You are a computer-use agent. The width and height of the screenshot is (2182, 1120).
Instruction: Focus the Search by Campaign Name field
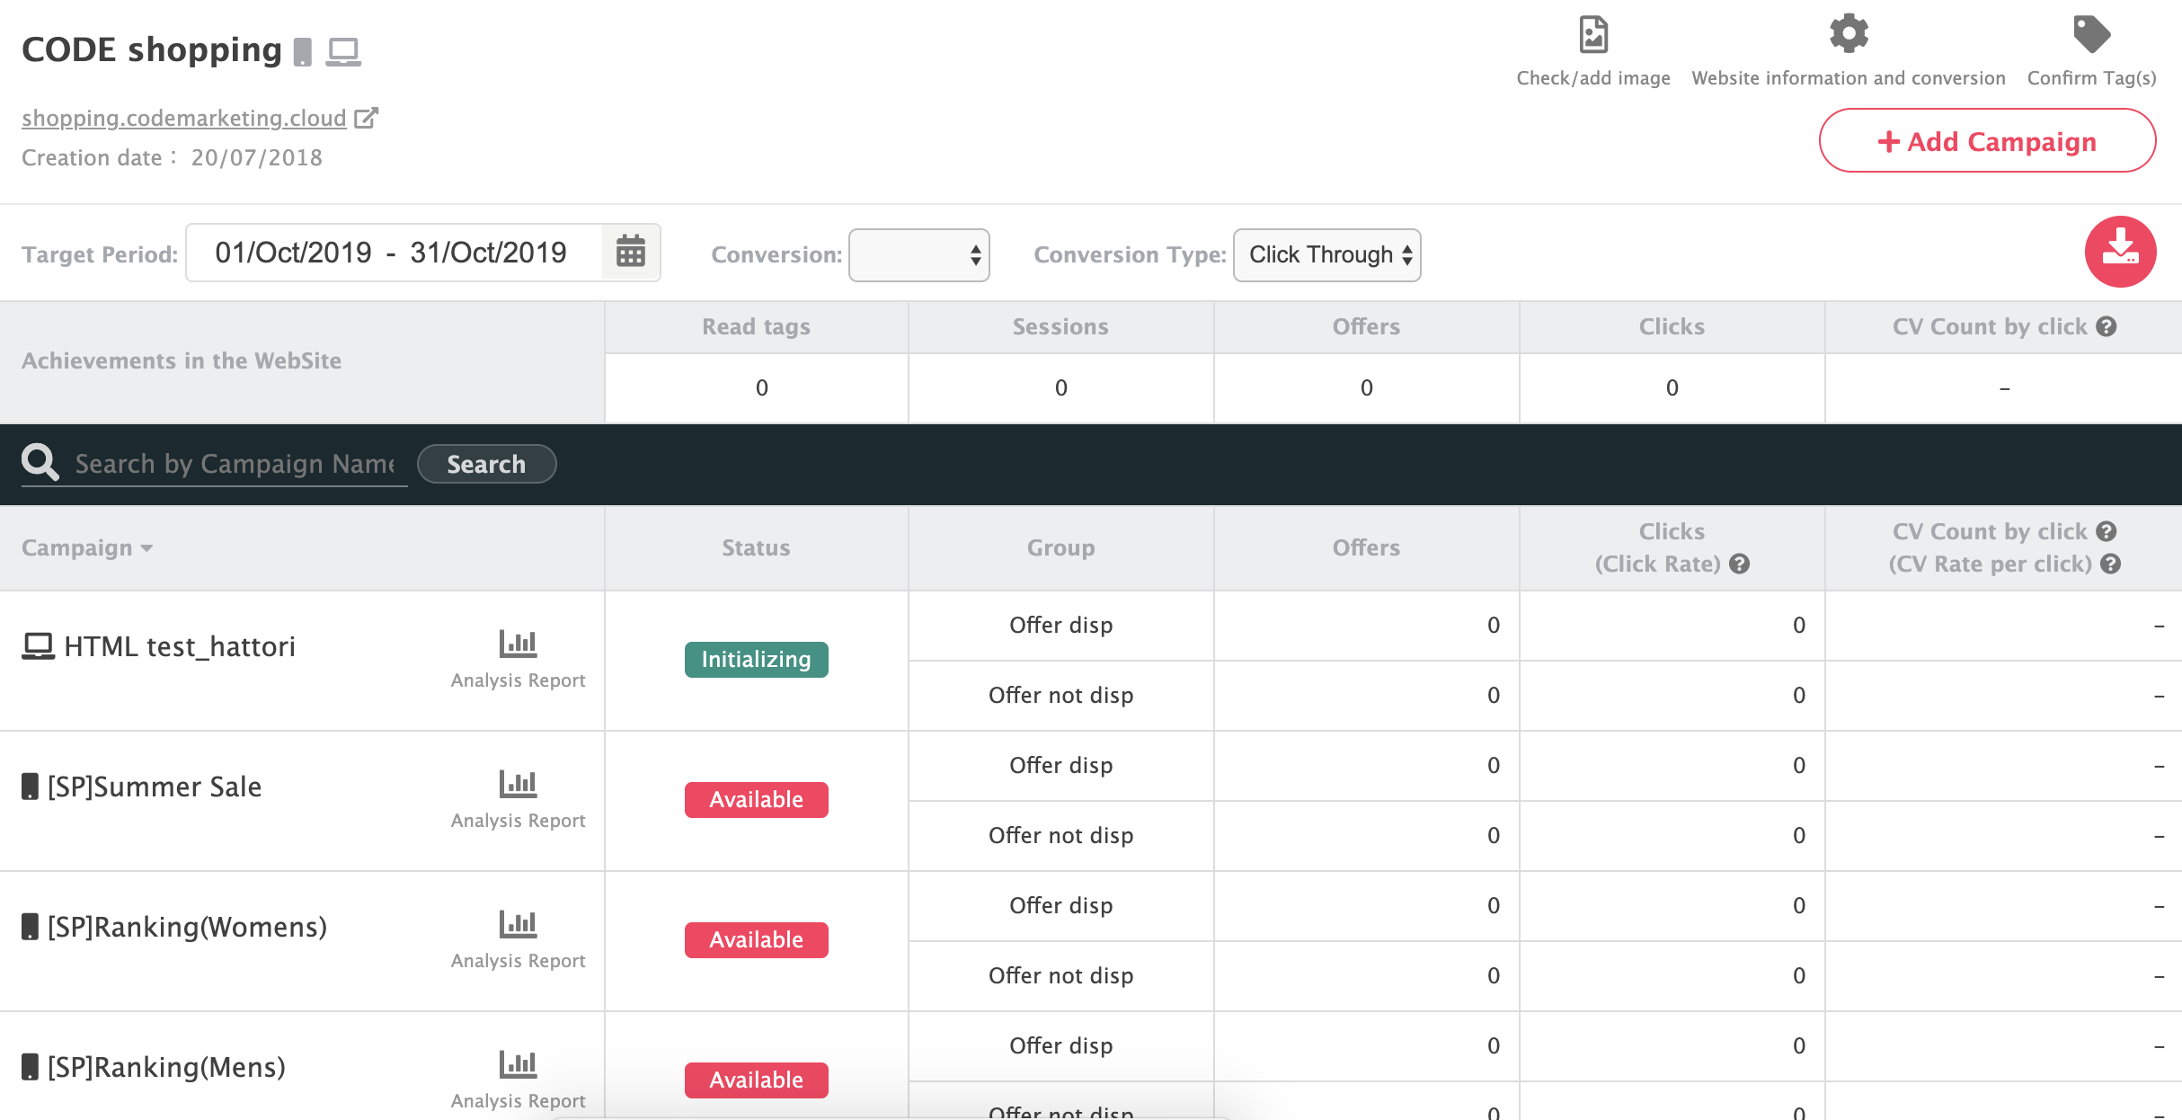point(235,464)
